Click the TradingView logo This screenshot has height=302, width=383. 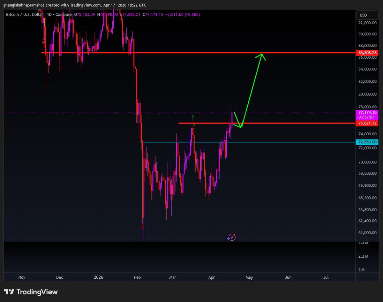[31, 292]
